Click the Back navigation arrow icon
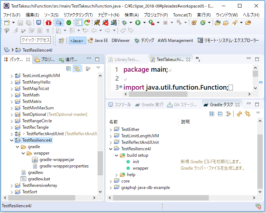Viewport: 266px width, 213px height. [x=94, y=30]
